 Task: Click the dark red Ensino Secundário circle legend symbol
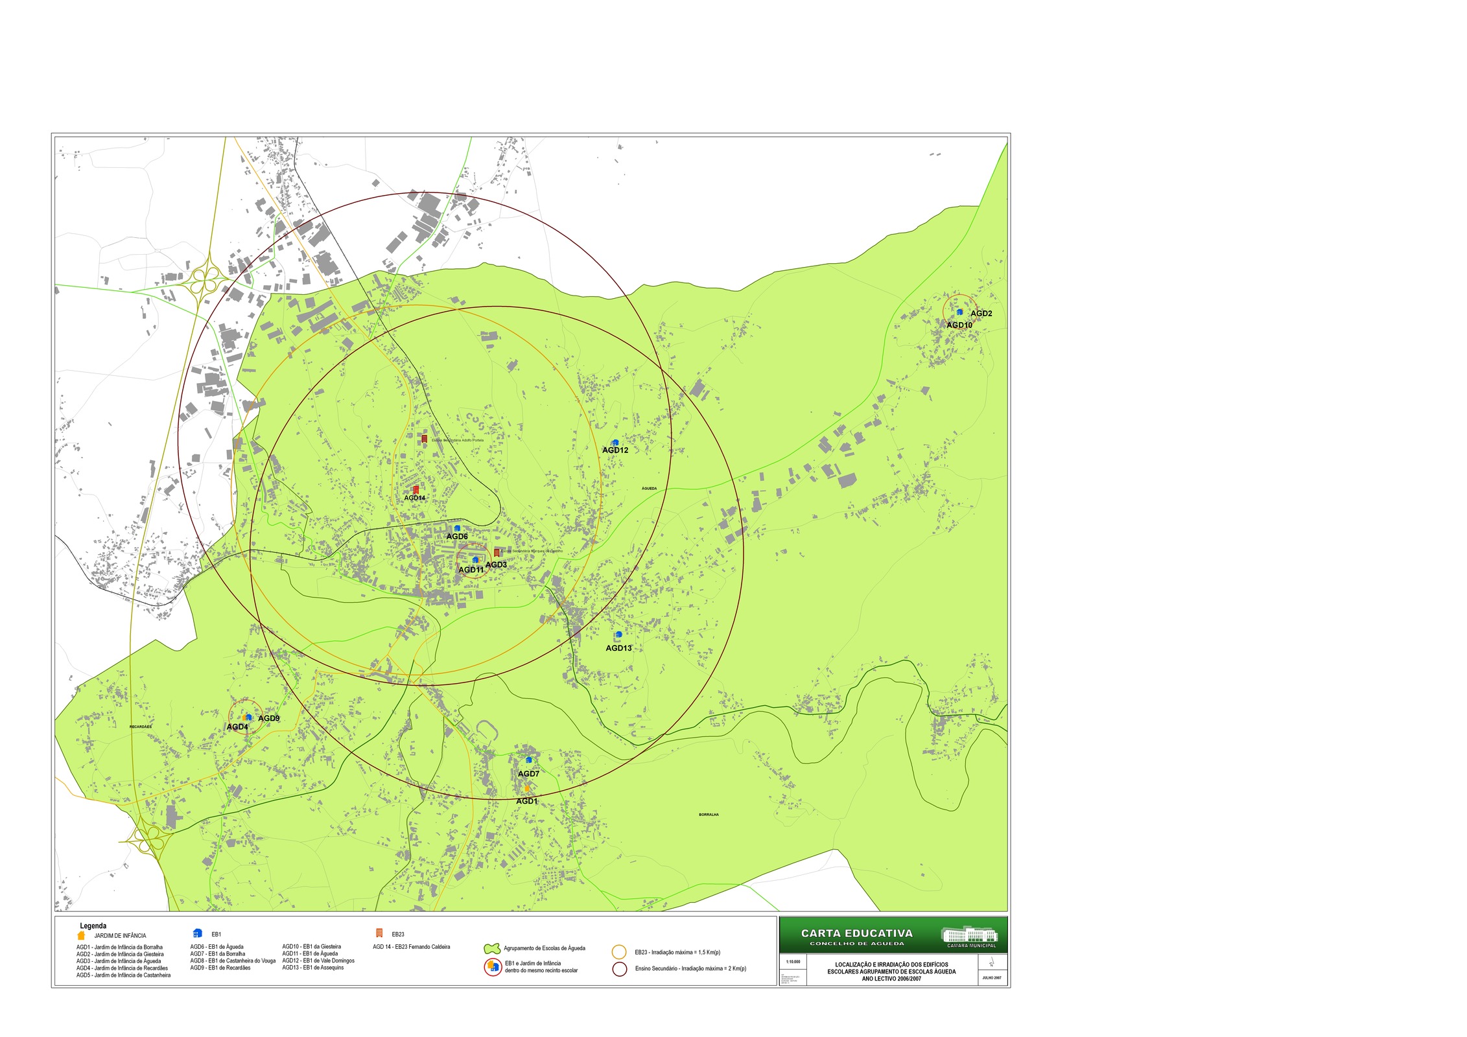[x=620, y=970]
